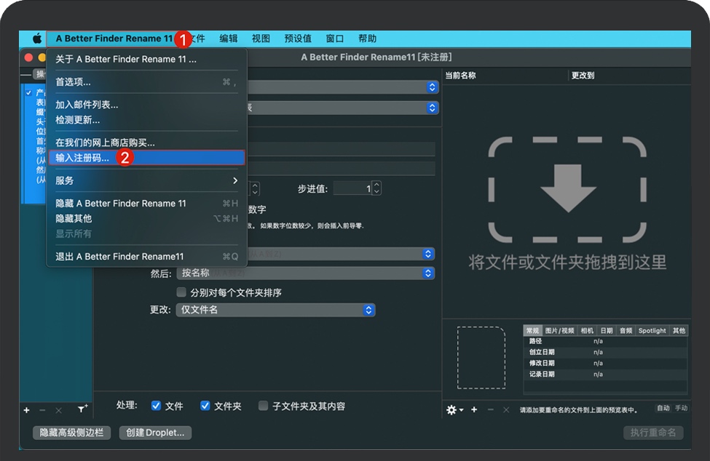Switch to the 常规 tab
Screen dimensions: 710x461
pos(532,330)
